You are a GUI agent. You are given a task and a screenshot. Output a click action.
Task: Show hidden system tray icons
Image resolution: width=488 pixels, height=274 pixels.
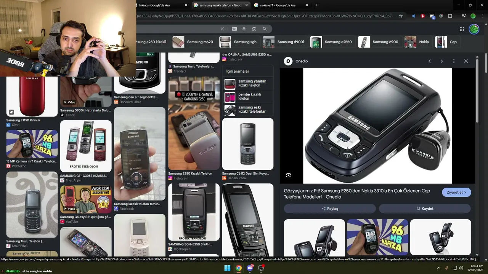438,268
